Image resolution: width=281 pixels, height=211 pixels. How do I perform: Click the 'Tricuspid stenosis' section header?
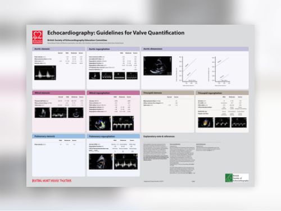167,93
